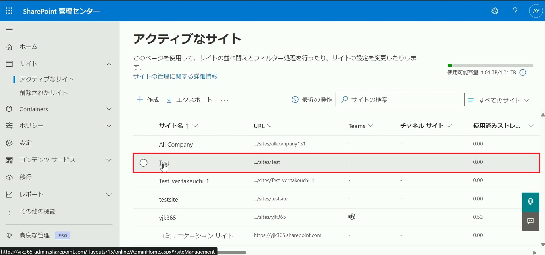
Task: Open the app launcher waffle icon
Action: click(x=9, y=11)
